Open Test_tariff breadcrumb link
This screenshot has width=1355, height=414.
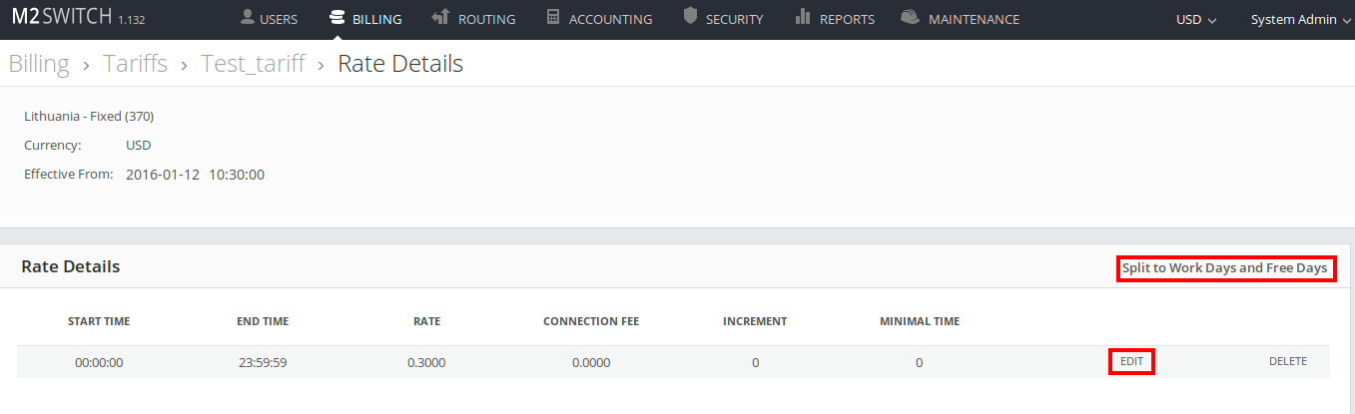coord(253,64)
